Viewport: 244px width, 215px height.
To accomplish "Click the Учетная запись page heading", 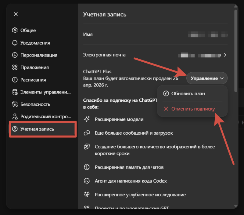I will pyautogui.click(x=105, y=14).
